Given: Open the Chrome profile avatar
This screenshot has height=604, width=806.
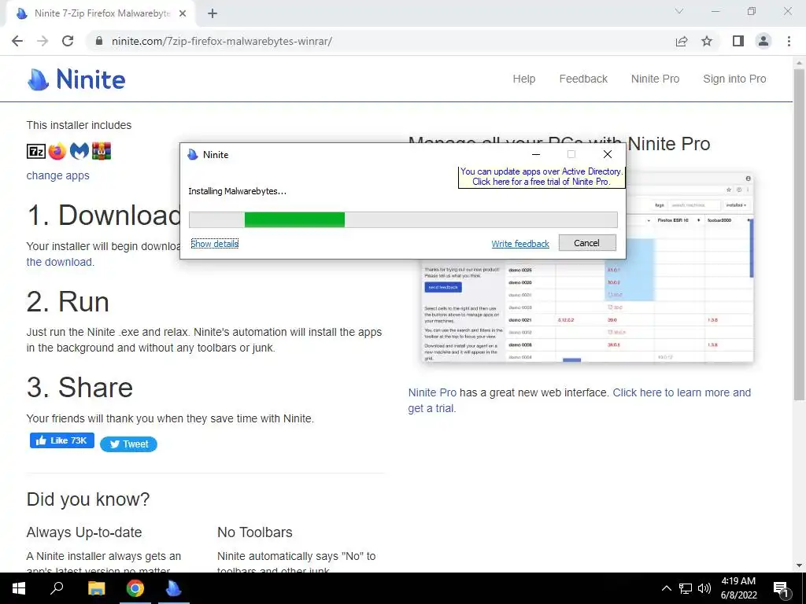Looking at the screenshot, I should click(x=763, y=41).
